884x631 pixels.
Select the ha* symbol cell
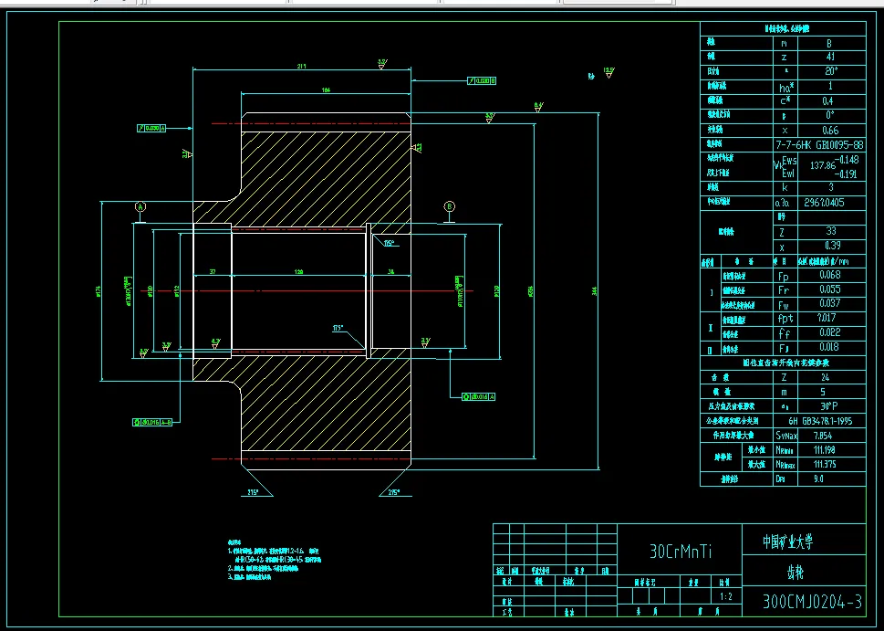tap(785, 87)
